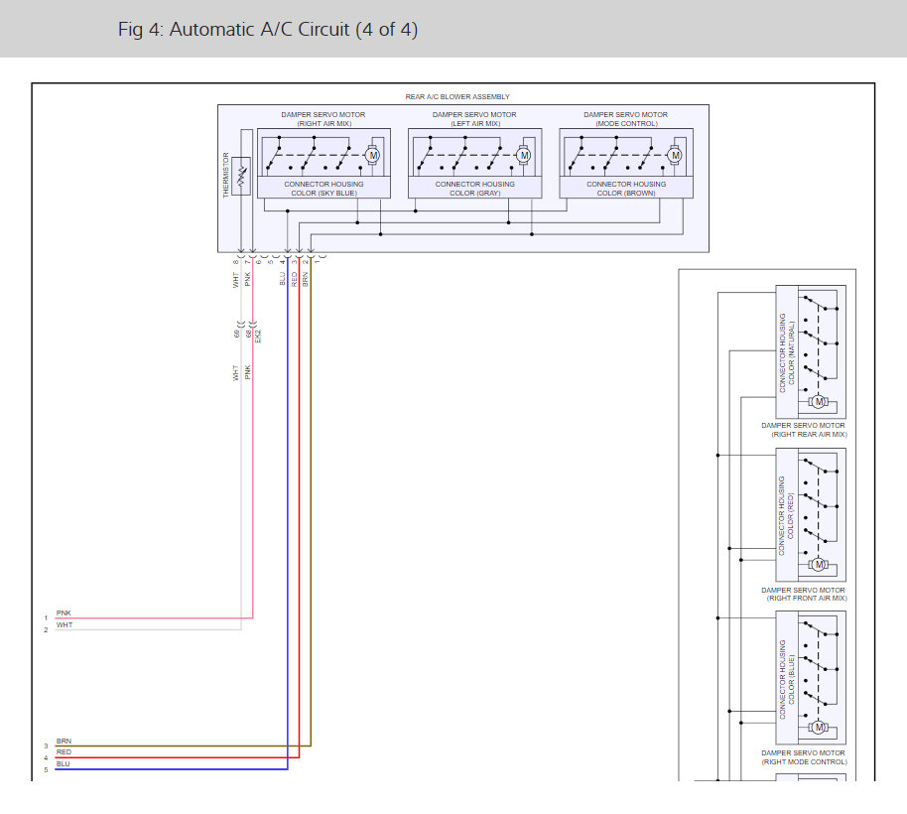Click connector pin number '68'
Viewport: 907px width, 814px height.
[x=249, y=334]
